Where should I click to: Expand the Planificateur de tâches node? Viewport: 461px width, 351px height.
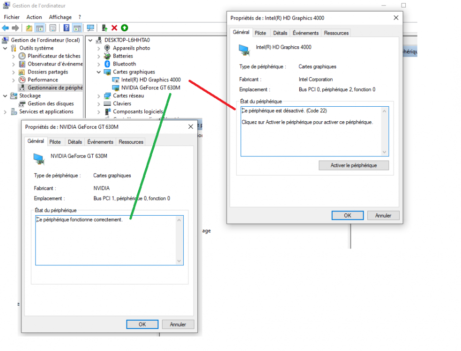click(x=14, y=56)
